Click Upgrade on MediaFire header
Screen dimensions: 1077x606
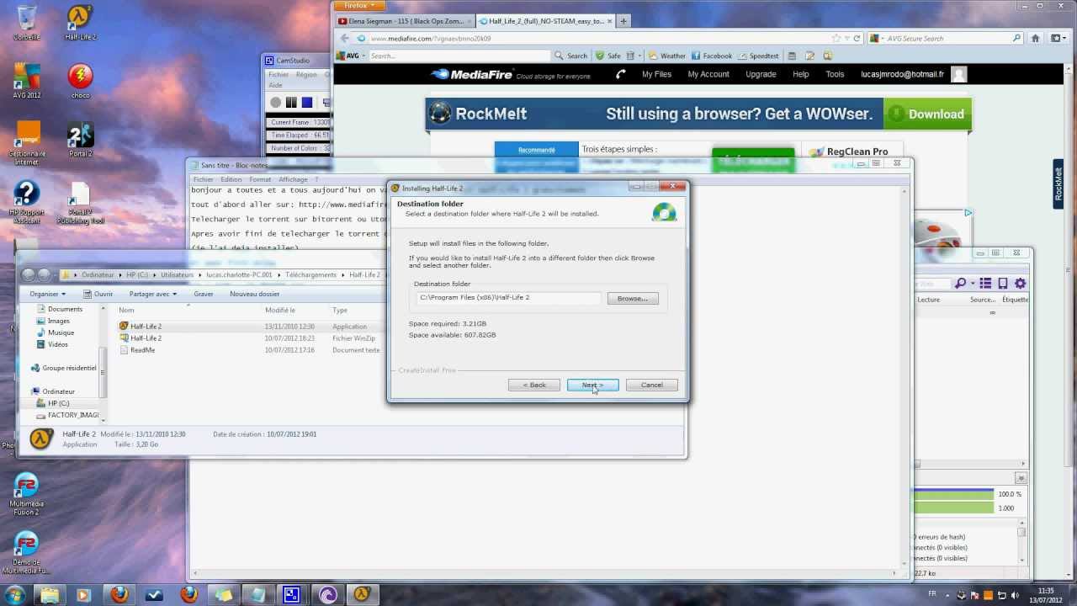[x=761, y=74]
